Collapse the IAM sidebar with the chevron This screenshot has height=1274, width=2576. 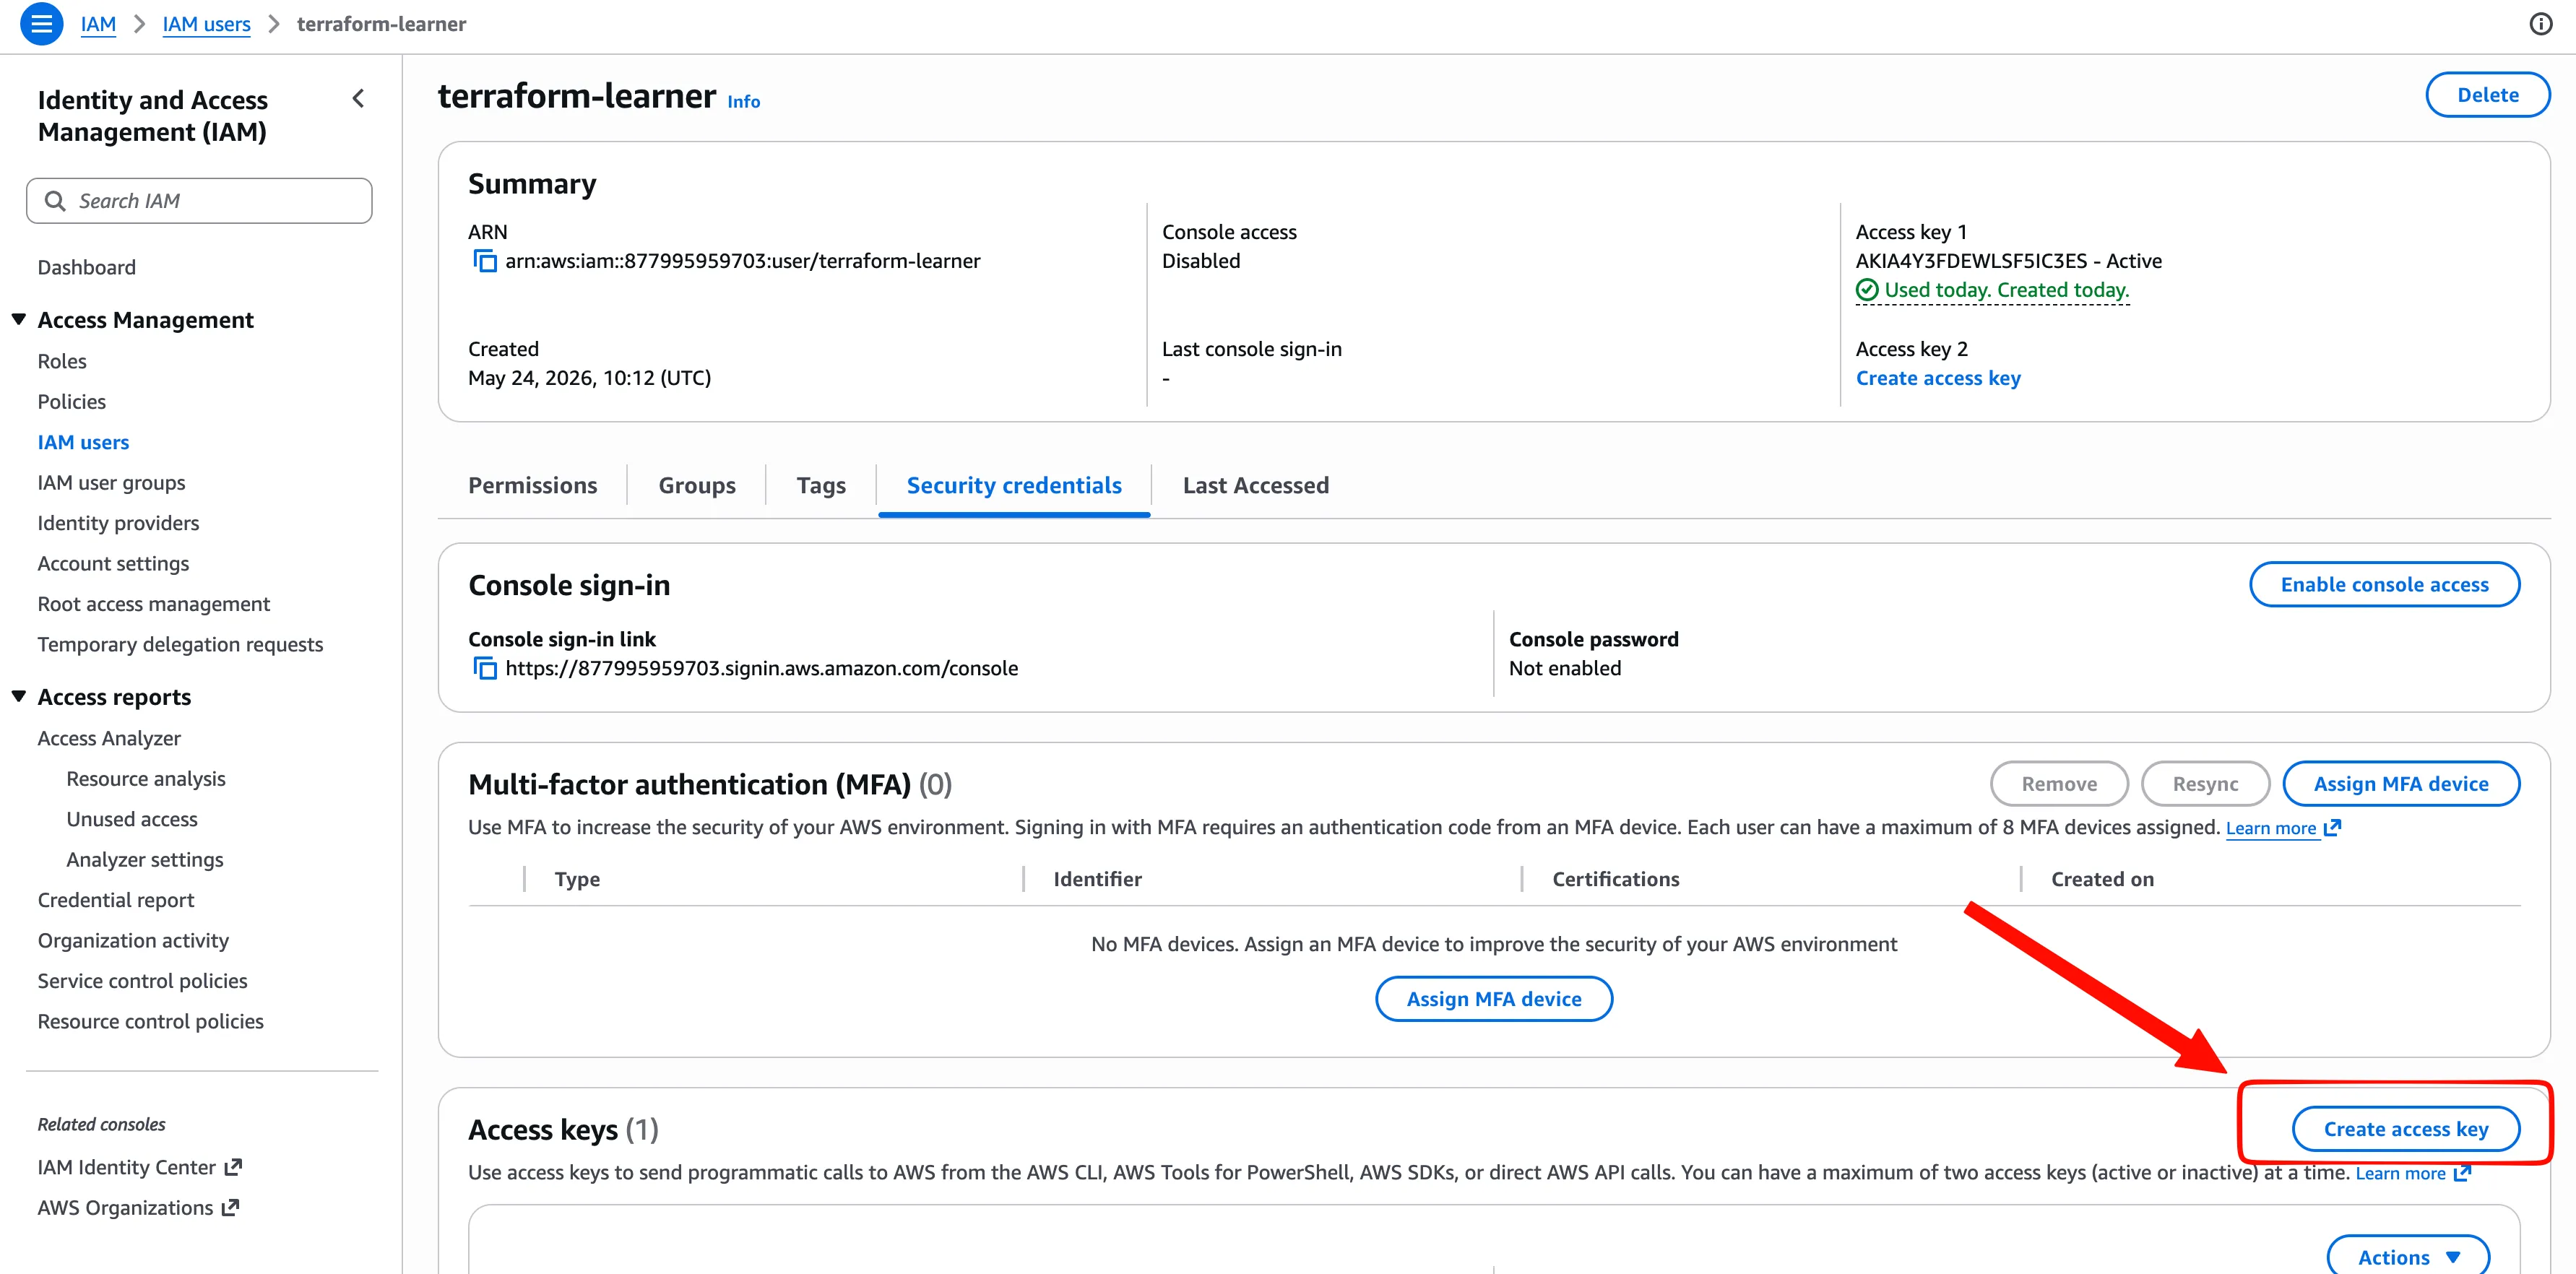[x=358, y=99]
